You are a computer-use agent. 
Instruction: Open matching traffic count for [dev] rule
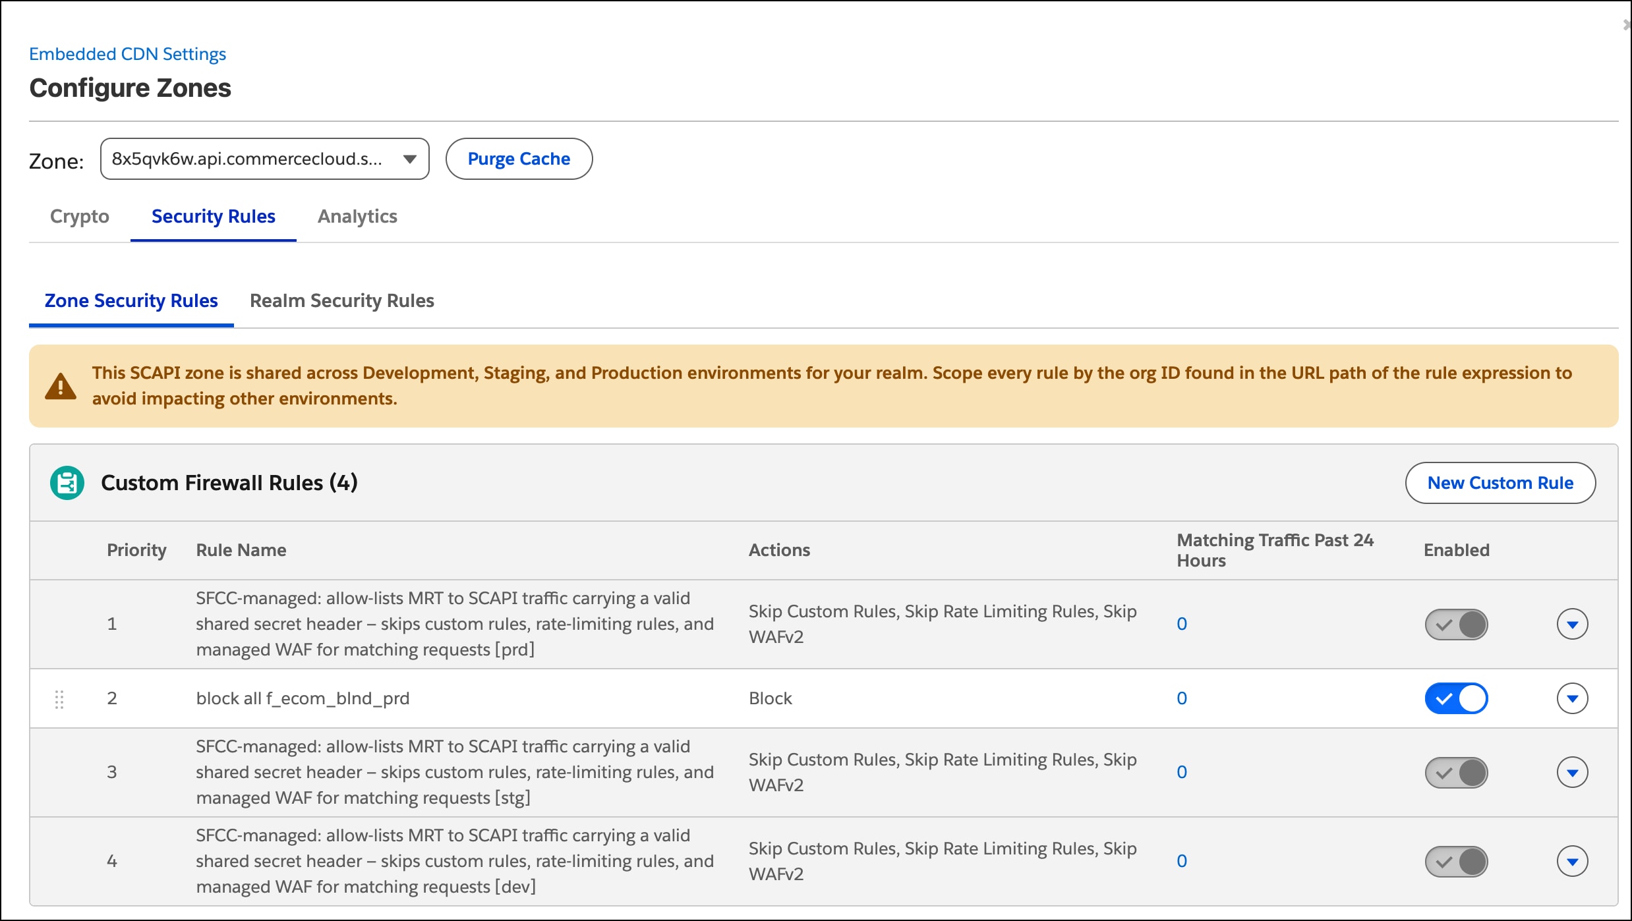coord(1182,861)
